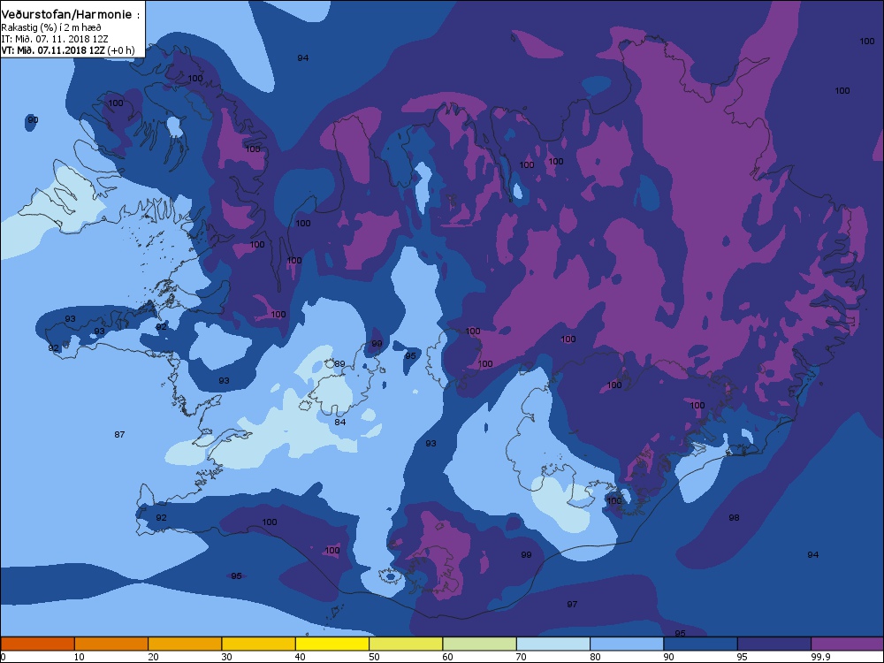The width and height of the screenshot is (884, 663).
Task: Click the legend scale number 30
Action: click(x=226, y=657)
